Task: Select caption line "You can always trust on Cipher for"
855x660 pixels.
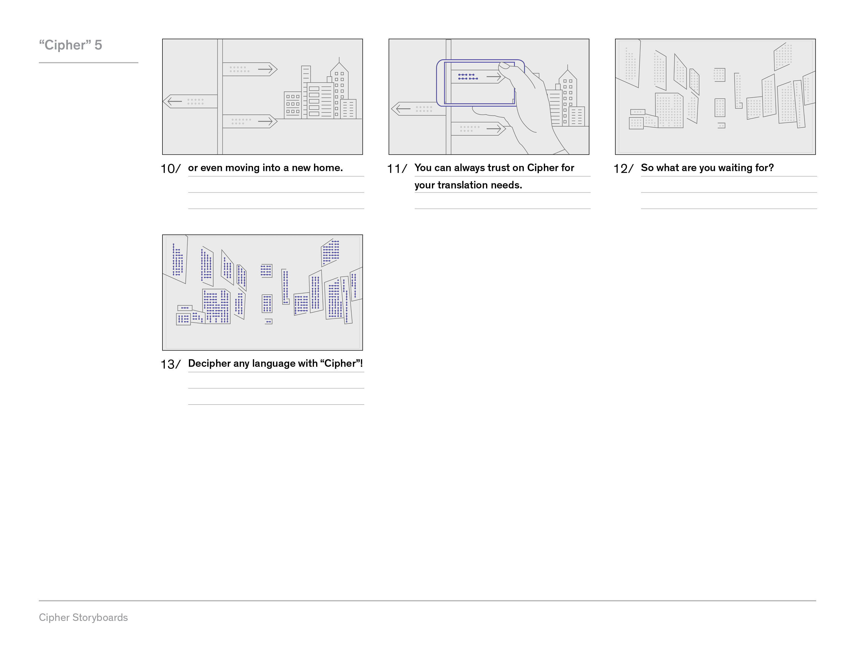Action: tap(494, 168)
